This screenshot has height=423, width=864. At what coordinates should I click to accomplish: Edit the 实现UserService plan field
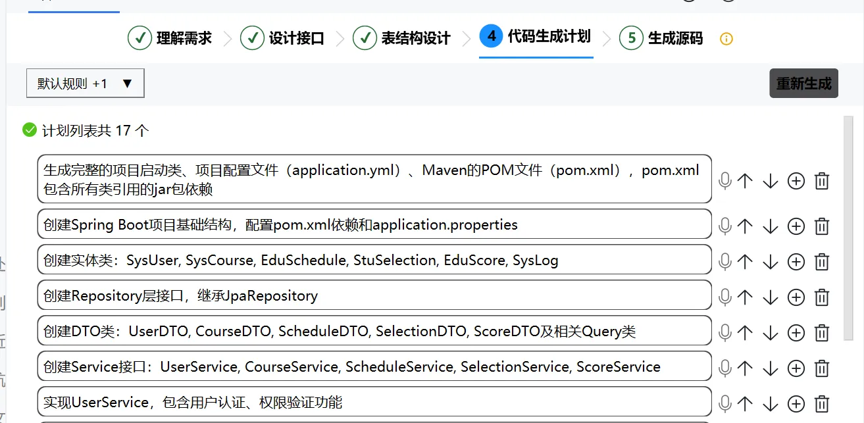374,402
